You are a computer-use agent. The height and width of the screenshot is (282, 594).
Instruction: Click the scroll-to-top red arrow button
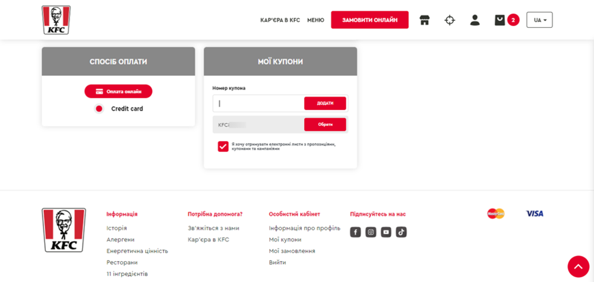578,267
